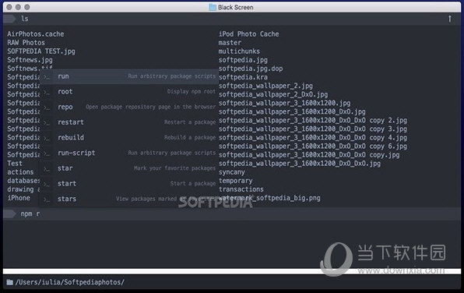Click the "transactions" entry
The image size is (464, 293).
click(241, 189)
